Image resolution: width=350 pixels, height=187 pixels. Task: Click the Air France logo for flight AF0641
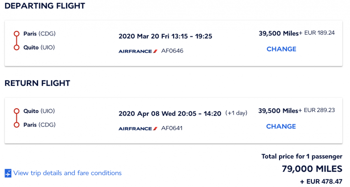point(138,128)
